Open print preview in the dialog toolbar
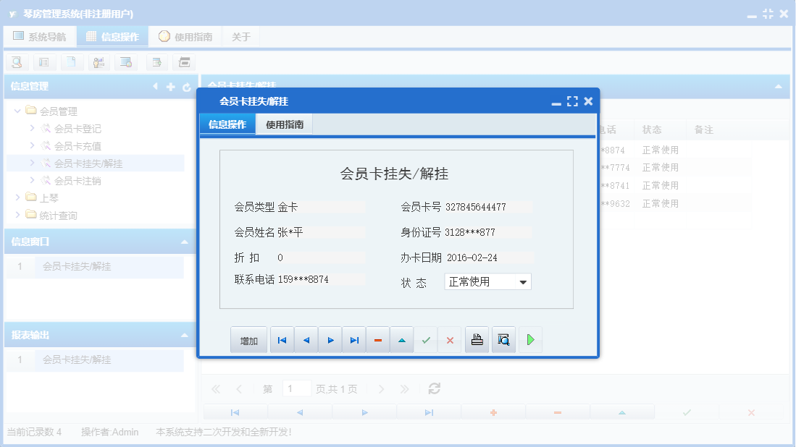The image size is (796, 447). point(503,339)
